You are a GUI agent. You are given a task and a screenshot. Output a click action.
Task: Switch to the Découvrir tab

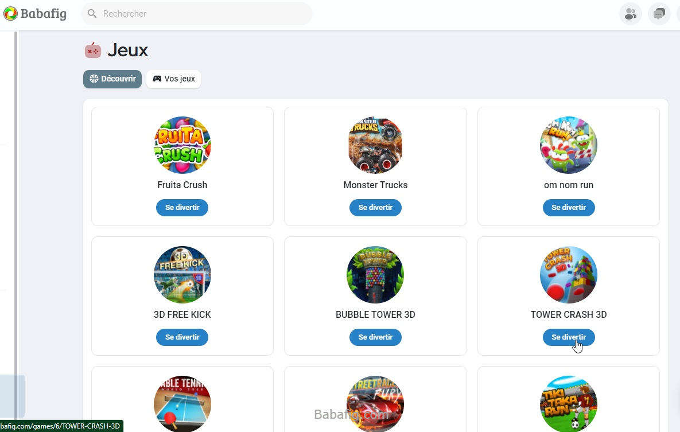tap(112, 79)
